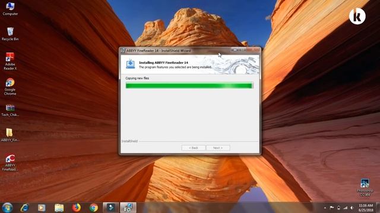Click the download graphic in installer header
Screen dimensions: 380x213
point(131,64)
